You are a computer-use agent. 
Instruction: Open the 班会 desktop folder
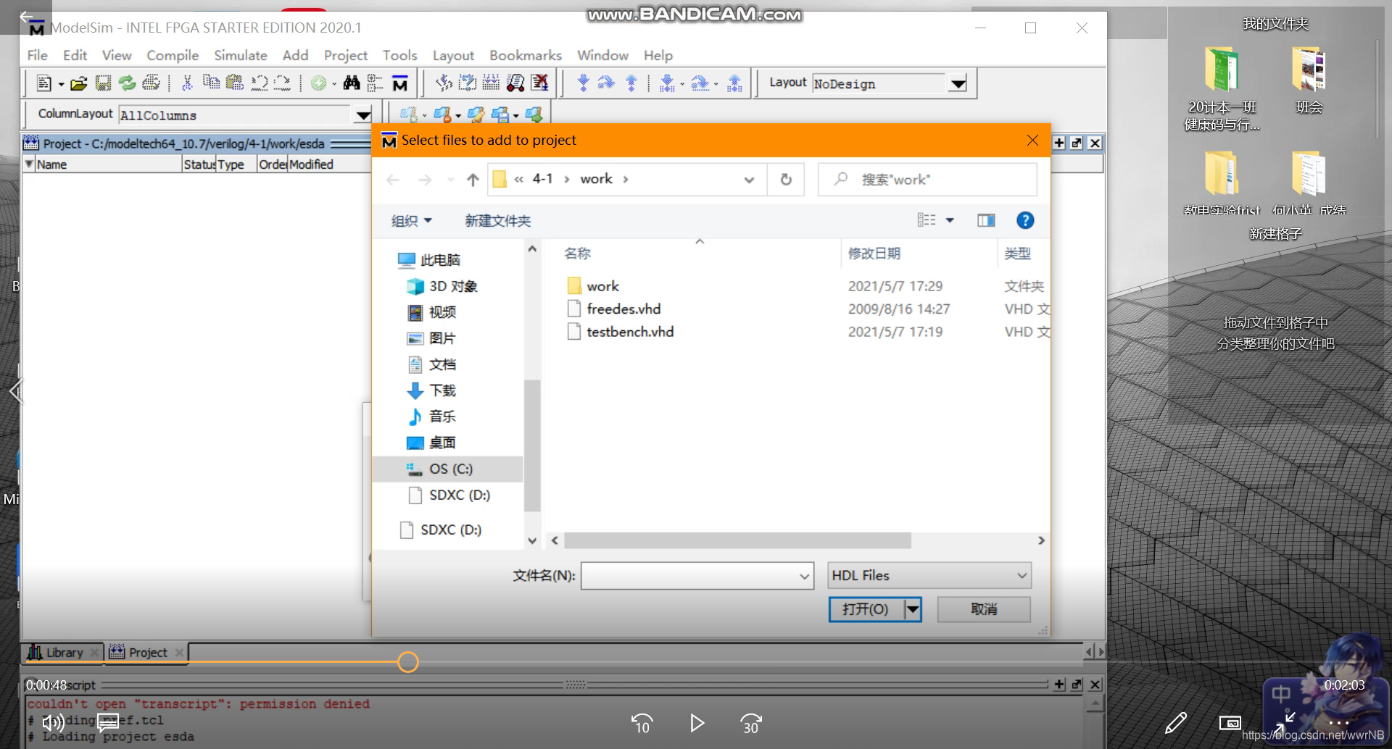tap(1309, 80)
